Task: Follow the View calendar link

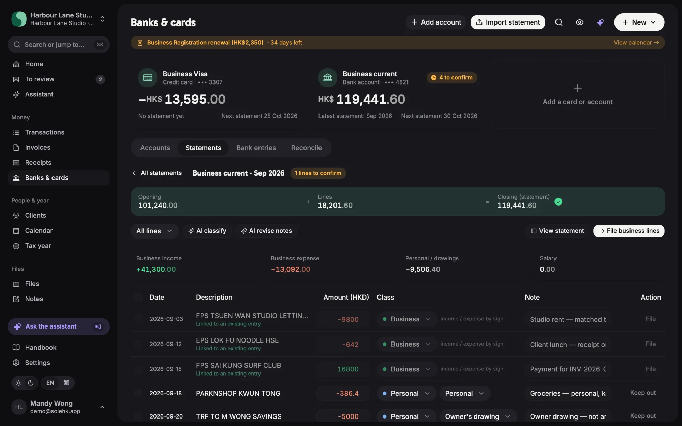Action: click(636, 43)
